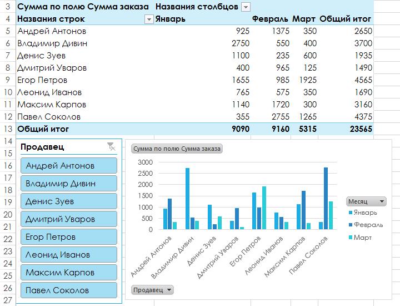Click Егор Петров's March bar in chart

264,208
